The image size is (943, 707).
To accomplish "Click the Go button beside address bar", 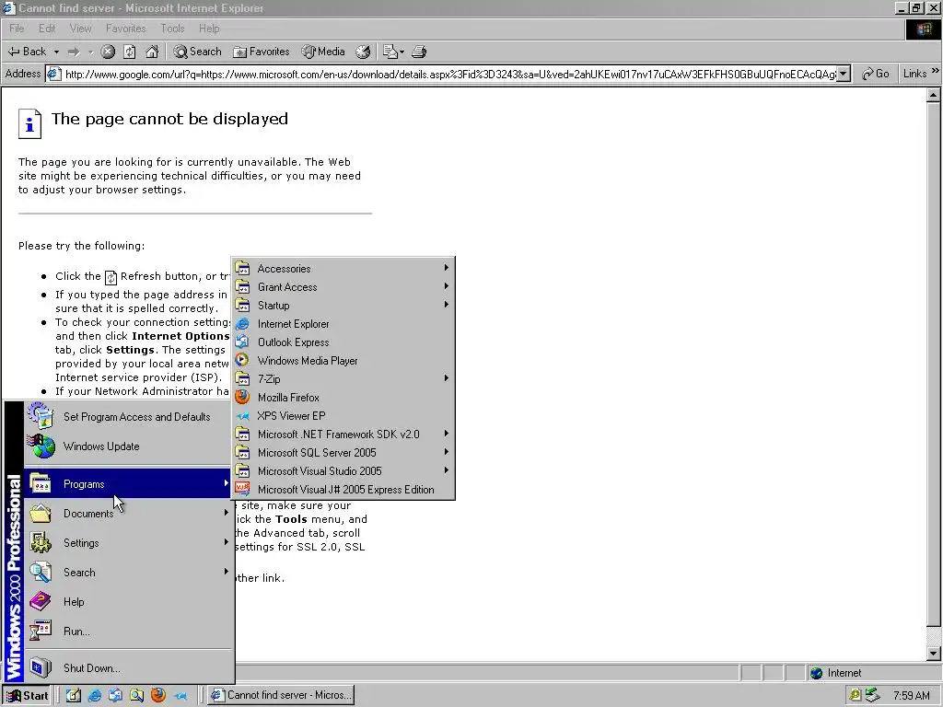I will pos(875,74).
